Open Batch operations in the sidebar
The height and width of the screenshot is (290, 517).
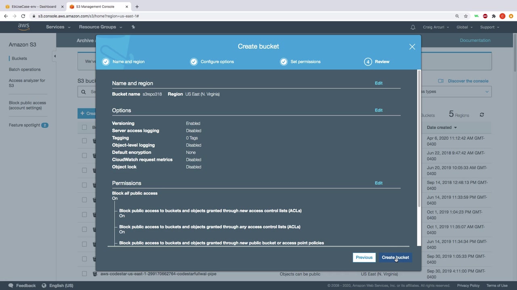(x=25, y=69)
